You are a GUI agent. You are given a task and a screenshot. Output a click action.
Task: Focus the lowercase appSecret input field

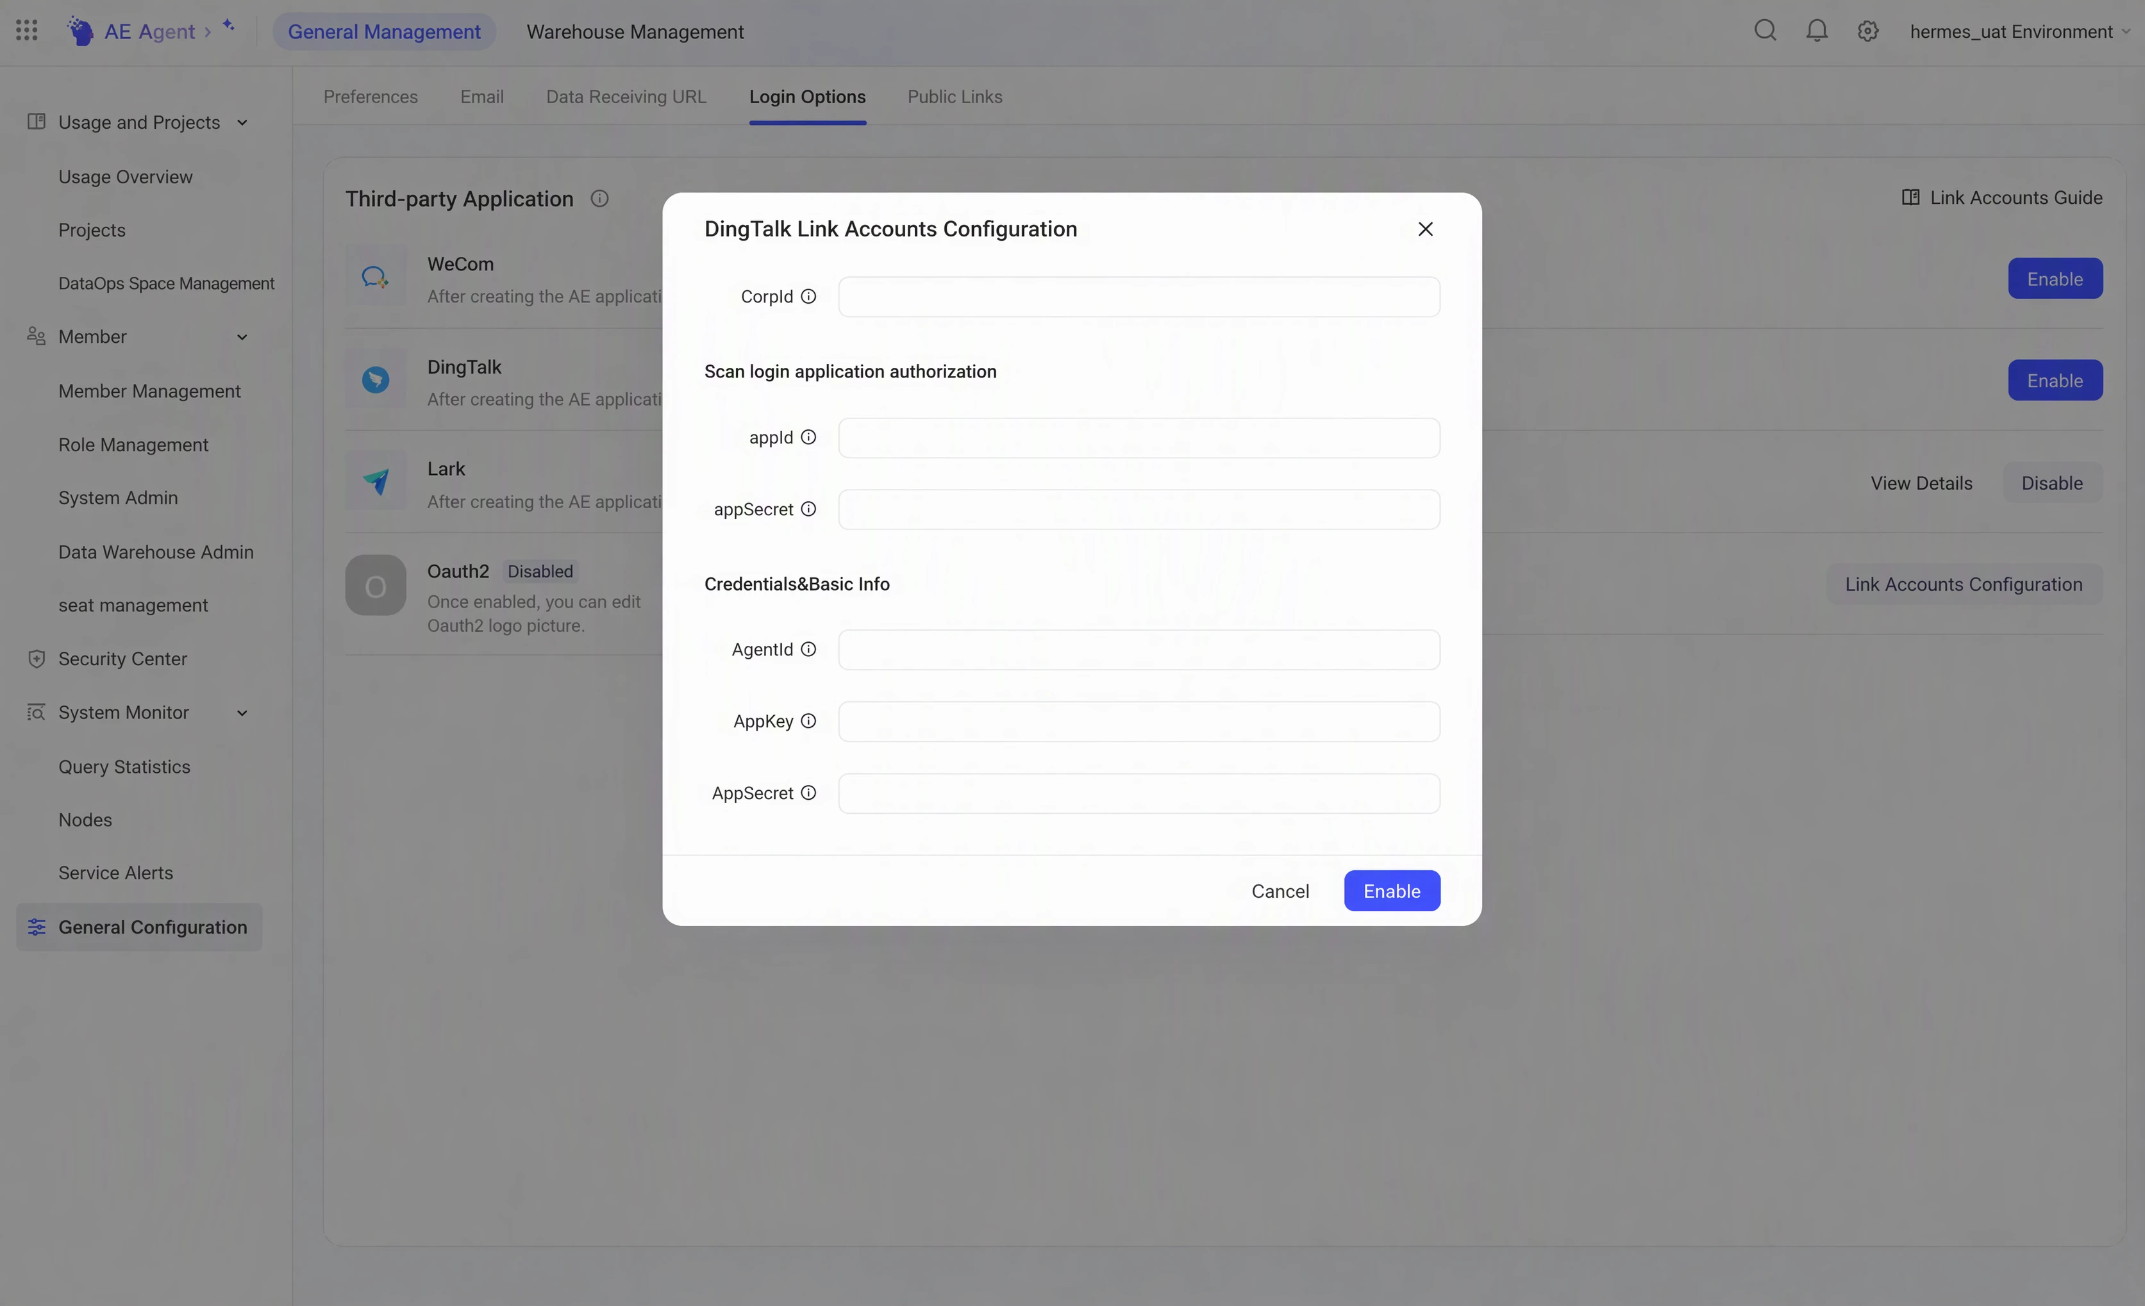point(1139,509)
